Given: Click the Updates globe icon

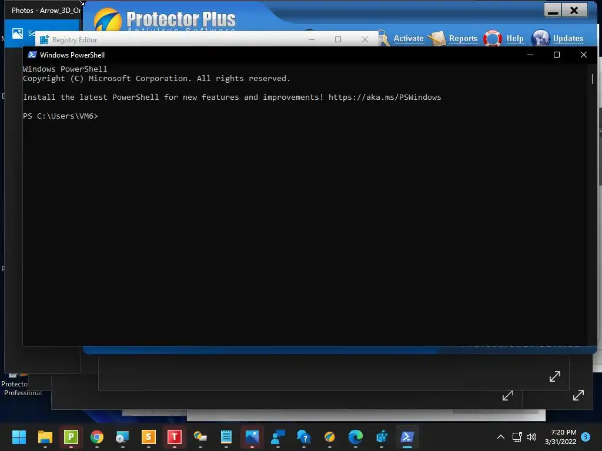Looking at the screenshot, I should pos(541,38).
